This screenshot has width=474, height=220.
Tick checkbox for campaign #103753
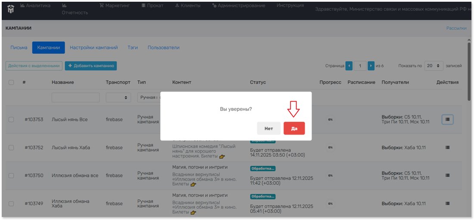(11, 120)
